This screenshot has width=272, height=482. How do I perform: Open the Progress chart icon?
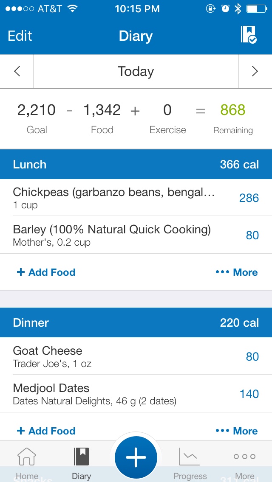click(x=190, y=457)
